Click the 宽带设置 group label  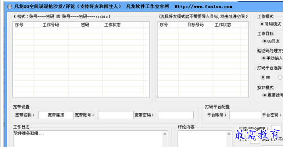21,107
